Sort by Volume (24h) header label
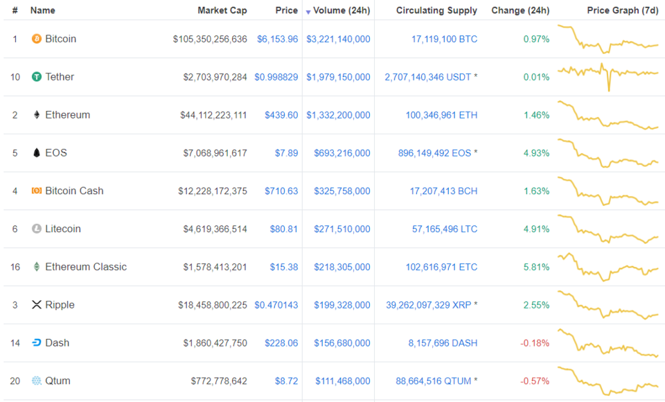The height and width of the screenshot is (402, 665). (342, 10)
